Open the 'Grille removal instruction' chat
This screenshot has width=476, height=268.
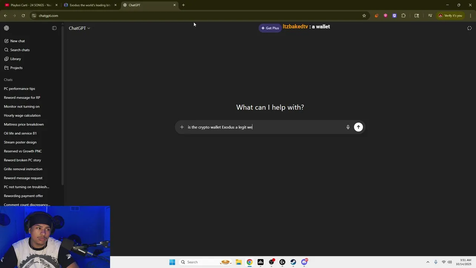coord(23,169)
